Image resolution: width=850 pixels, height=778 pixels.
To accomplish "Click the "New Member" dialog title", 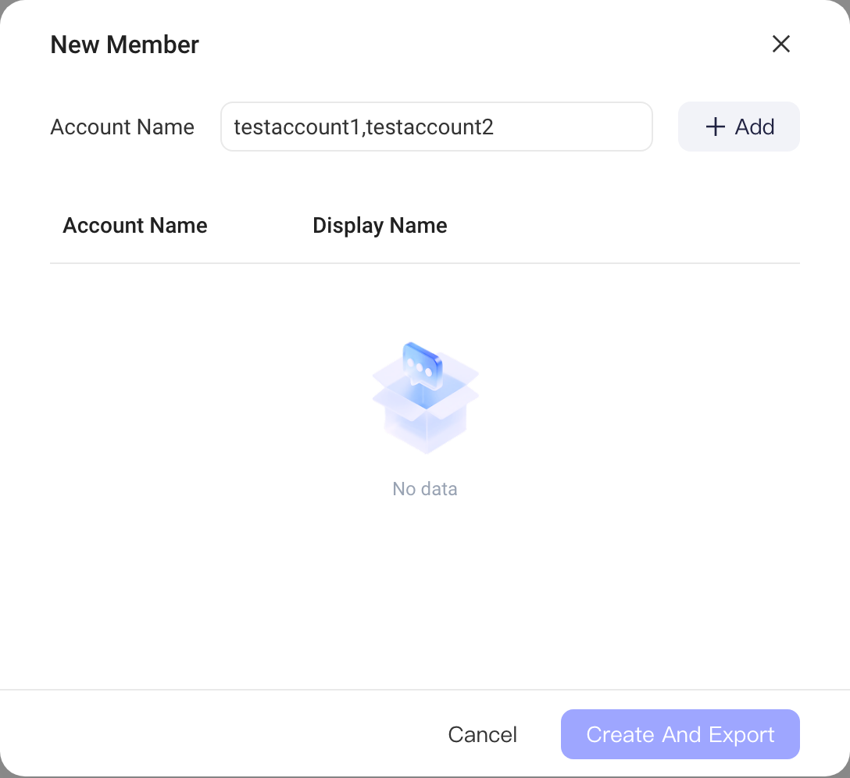I will coord(125,45).
